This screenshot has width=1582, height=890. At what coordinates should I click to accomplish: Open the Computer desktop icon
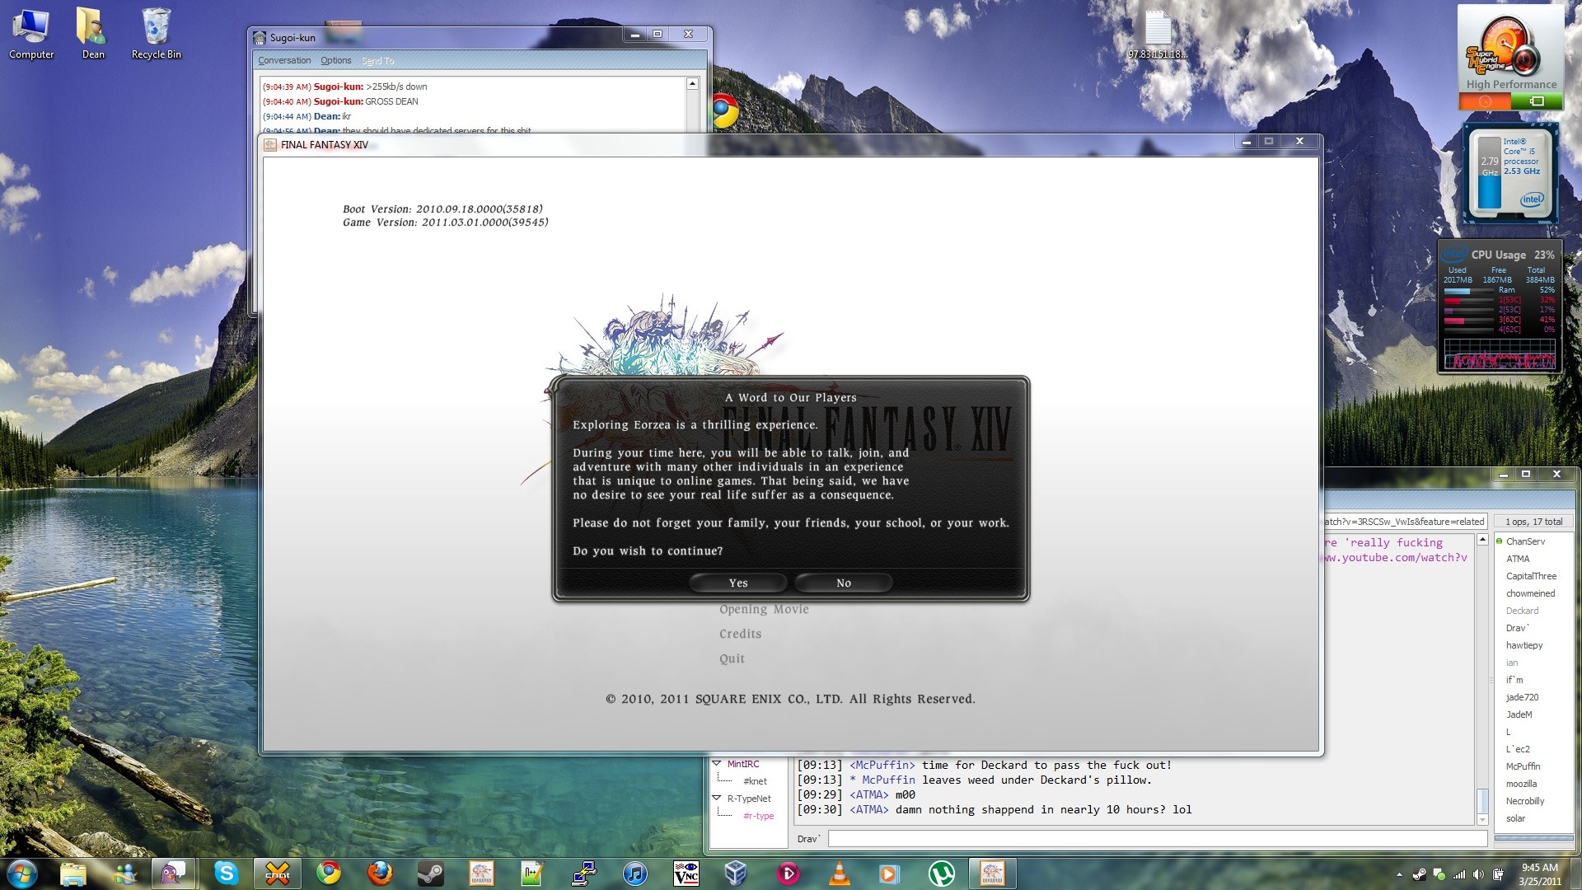[31, 35]
